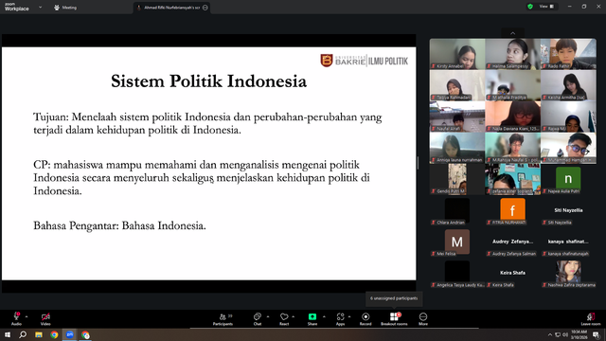The image size is (606, 341).
Task: Click the shared slide title 'Sistem Politik Indonesia'
Action: [208, 81]
